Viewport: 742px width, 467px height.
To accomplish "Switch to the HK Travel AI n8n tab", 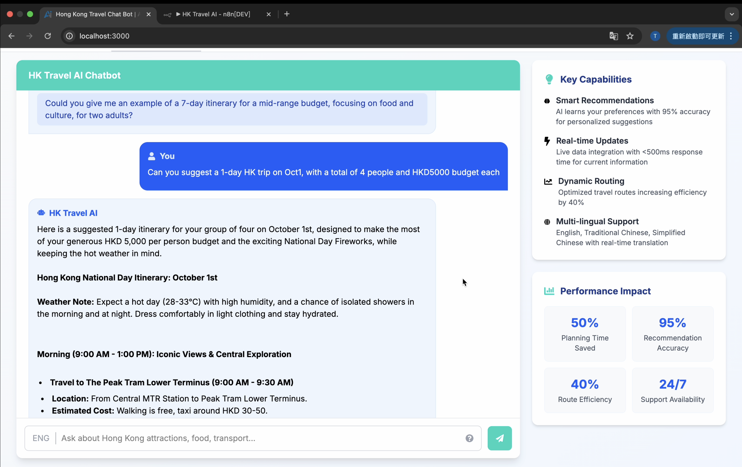I will 216,14.
